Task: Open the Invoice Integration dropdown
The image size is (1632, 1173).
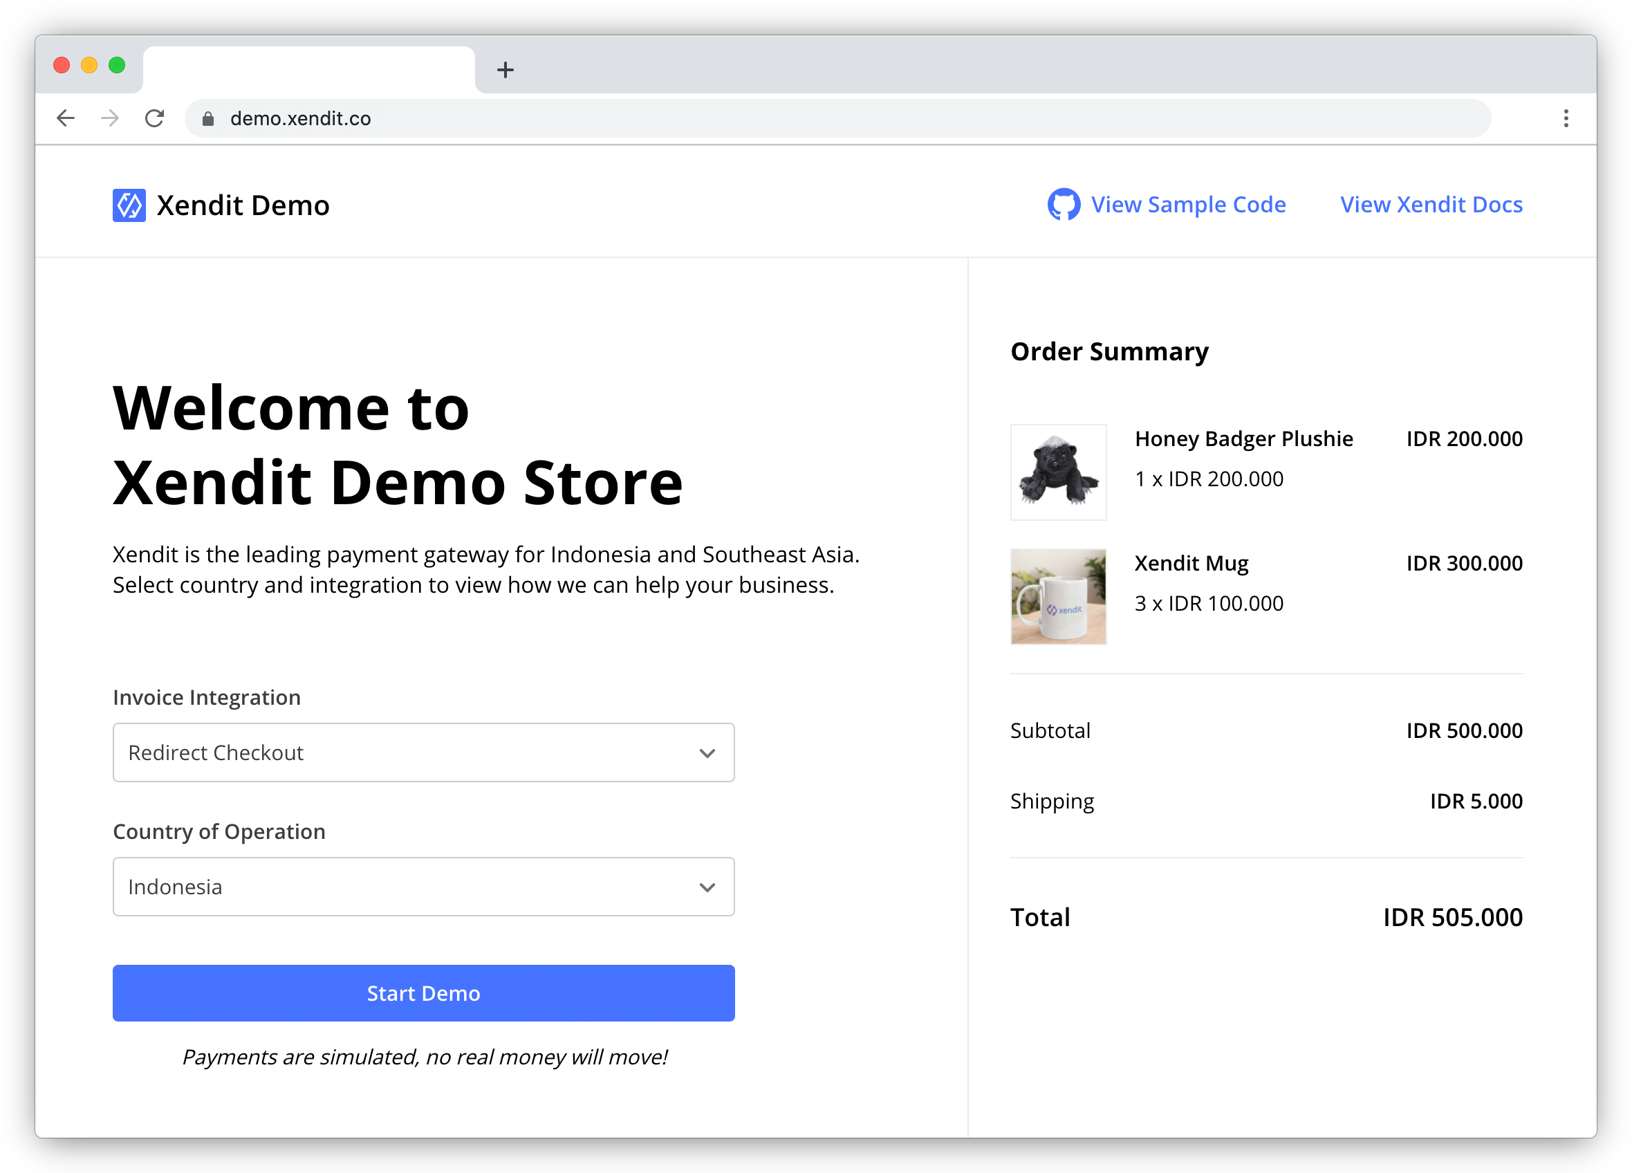Action: (423, 752)
